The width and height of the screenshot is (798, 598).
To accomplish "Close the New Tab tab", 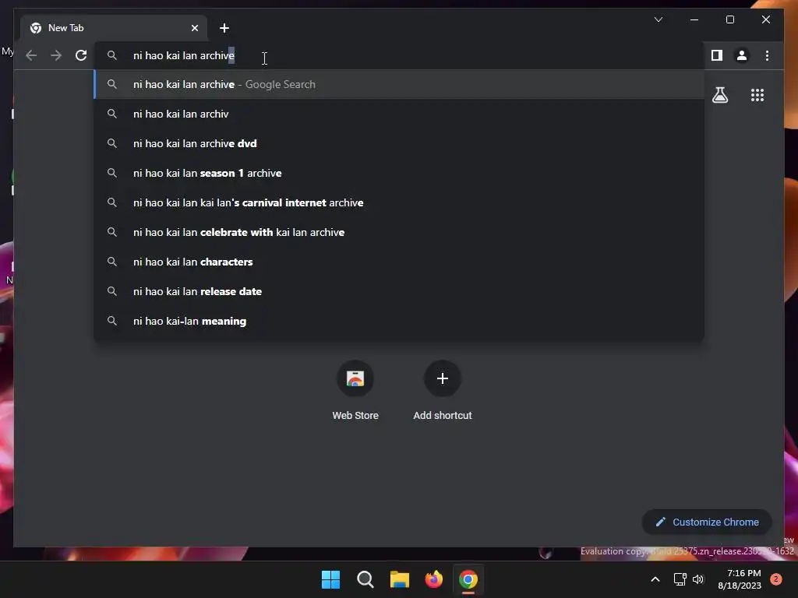I will point(194,28).
